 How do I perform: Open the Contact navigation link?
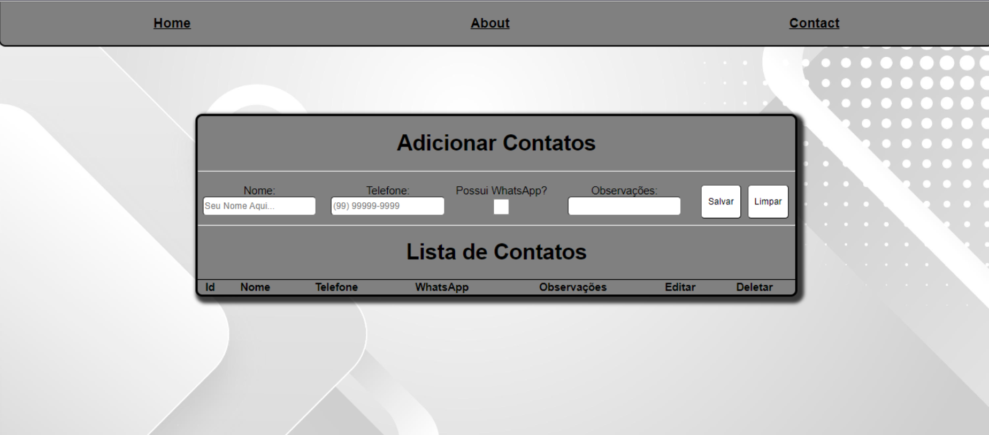pyautogui.click(x=814, y=23)
